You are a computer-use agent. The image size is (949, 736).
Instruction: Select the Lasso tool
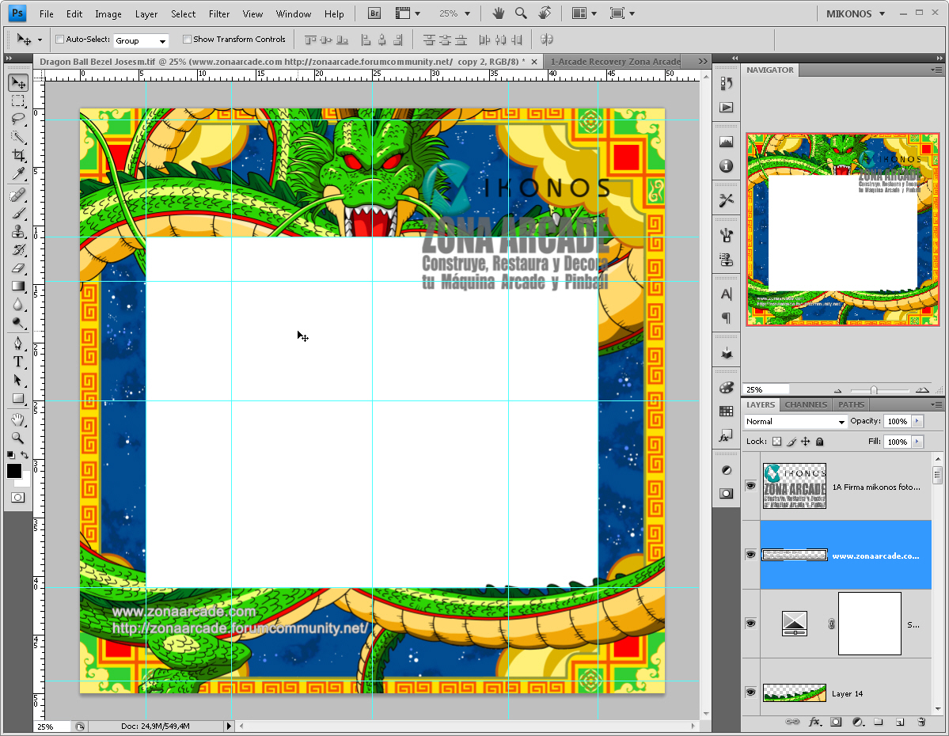[x=18, y=120]
